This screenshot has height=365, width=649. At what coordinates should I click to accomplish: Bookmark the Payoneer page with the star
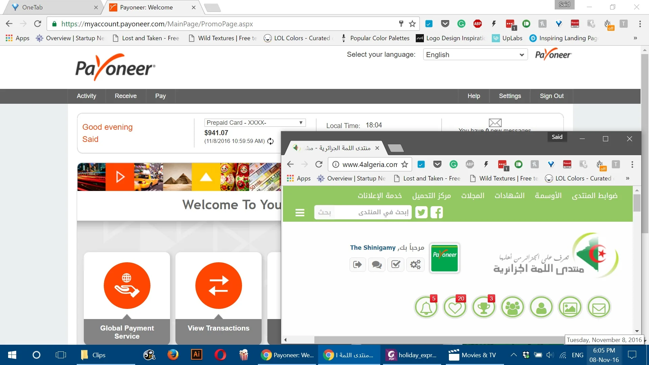click(412, 24)
